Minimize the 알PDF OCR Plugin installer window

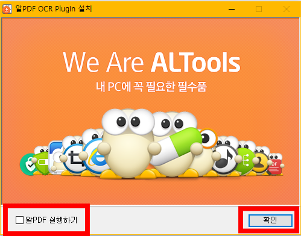(x=232, y=9)
